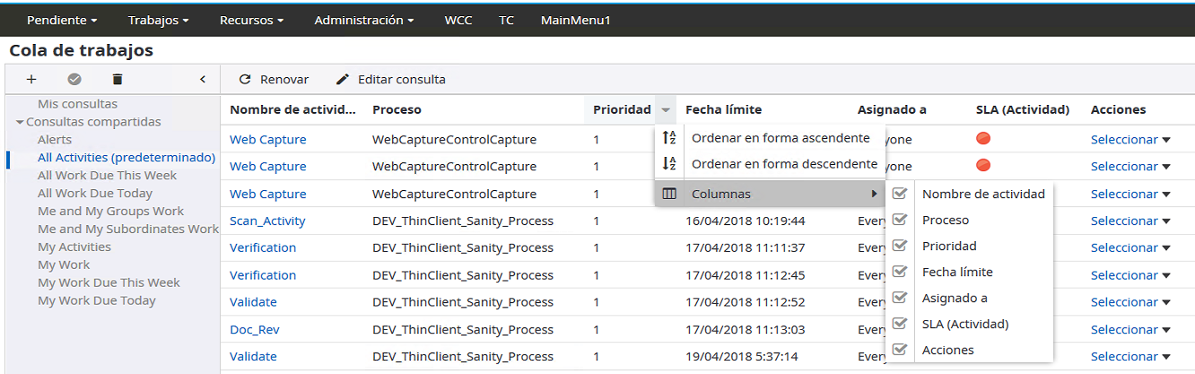Click the plus icon to add query
This screenshot has width=1195, height=374.
click(x=31, y=80)
